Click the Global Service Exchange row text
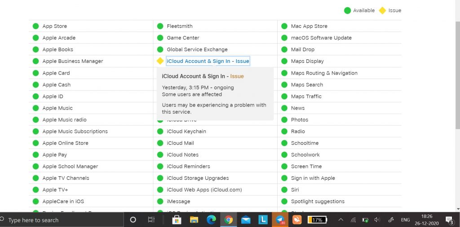The image size is (460, 227). pyautogui.click(x=197, y=49)
